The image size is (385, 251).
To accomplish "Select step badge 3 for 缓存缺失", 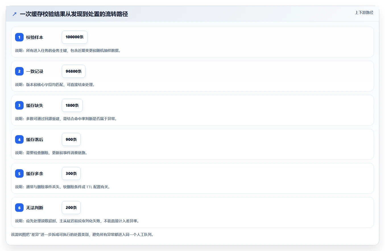I will click(x=19, y=105).
